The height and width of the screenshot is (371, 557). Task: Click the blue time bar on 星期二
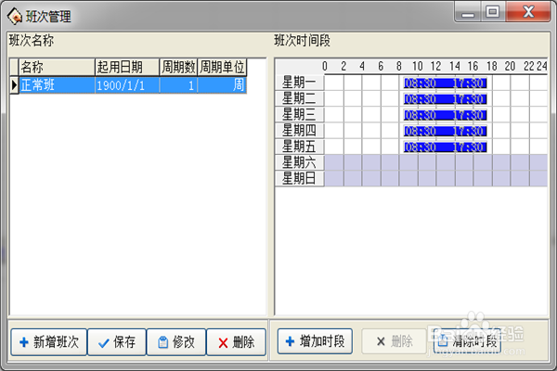click(445, 99)
